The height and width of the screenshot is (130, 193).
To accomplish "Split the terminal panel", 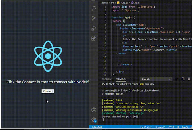I will [x=183, y=79].
